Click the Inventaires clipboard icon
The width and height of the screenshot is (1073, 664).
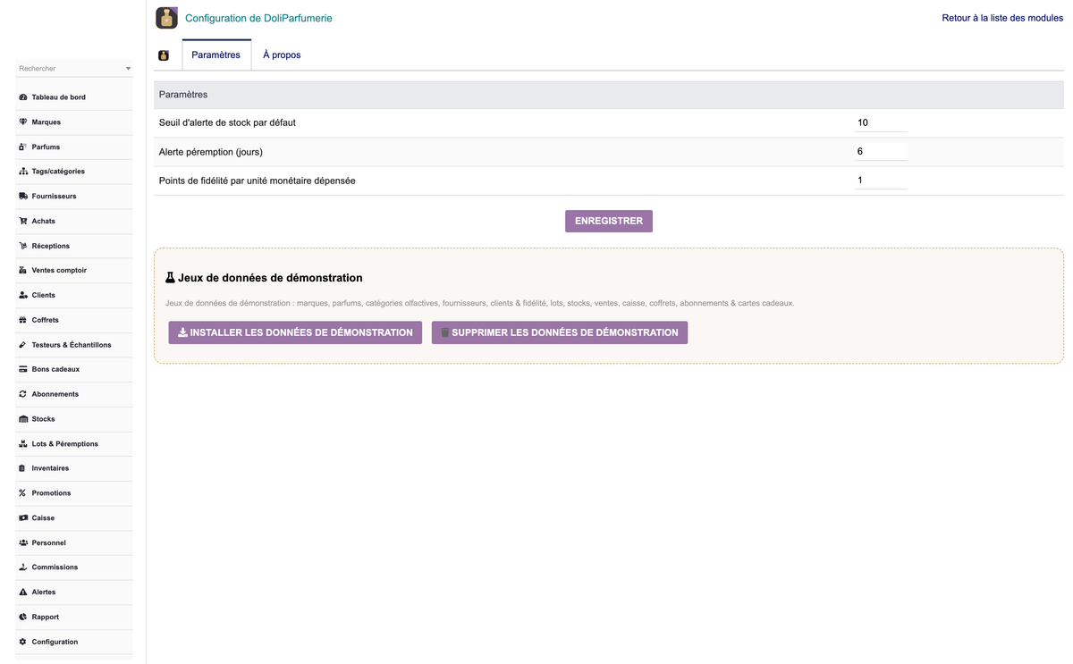[22, 468]
